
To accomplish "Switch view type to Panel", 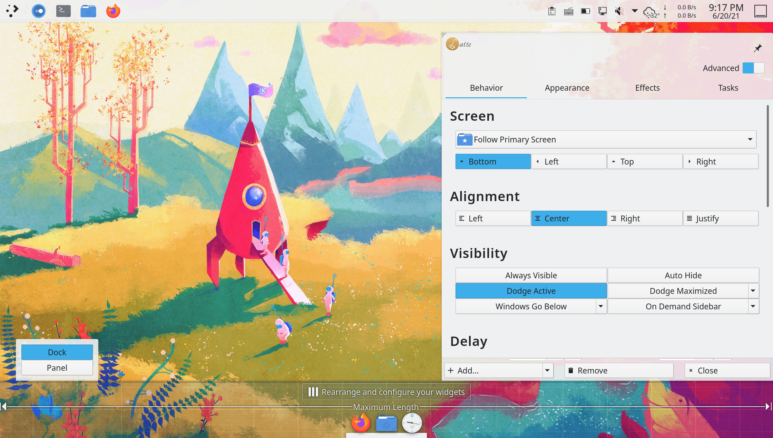I will click(x=57, y=368).
